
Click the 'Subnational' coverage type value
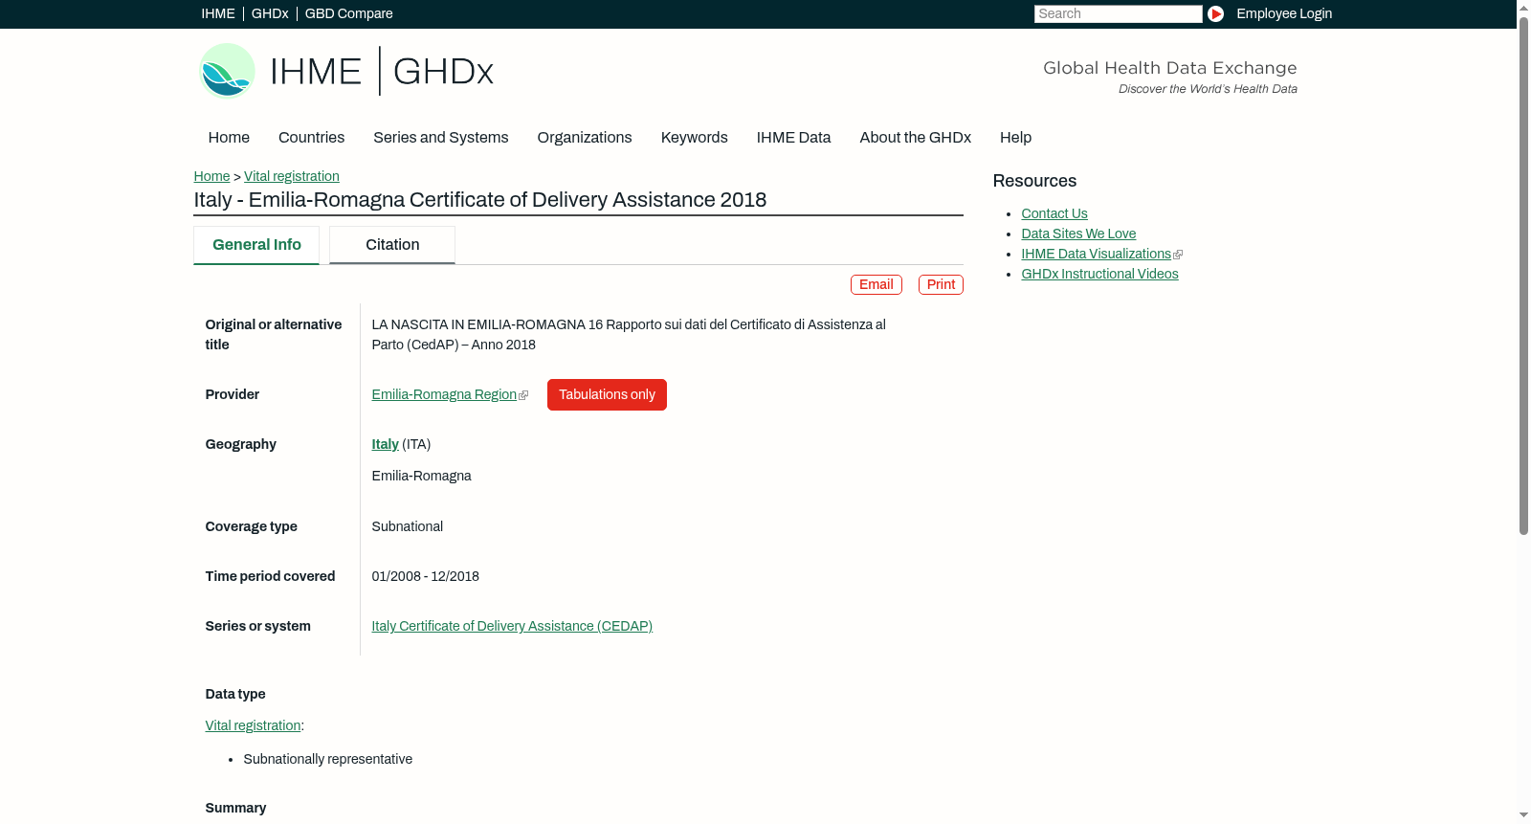[x=408, y=527]
